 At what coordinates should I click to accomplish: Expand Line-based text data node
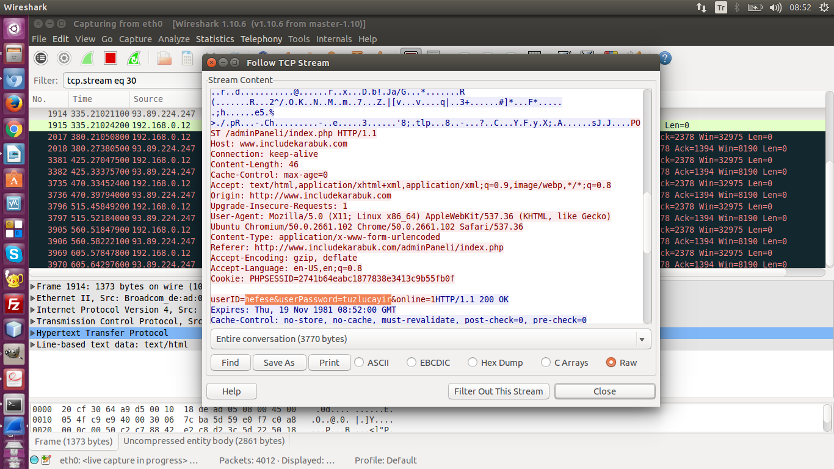(x=33, y=344)
